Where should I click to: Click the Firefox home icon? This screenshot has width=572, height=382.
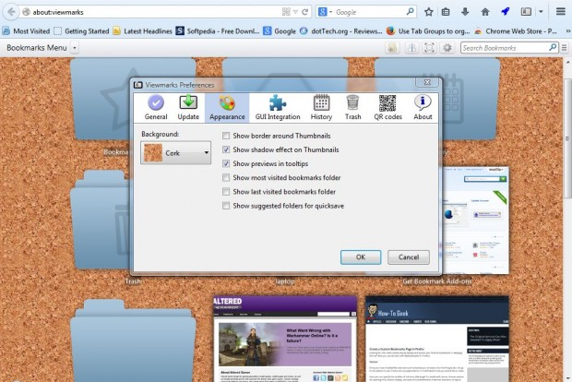485,12
